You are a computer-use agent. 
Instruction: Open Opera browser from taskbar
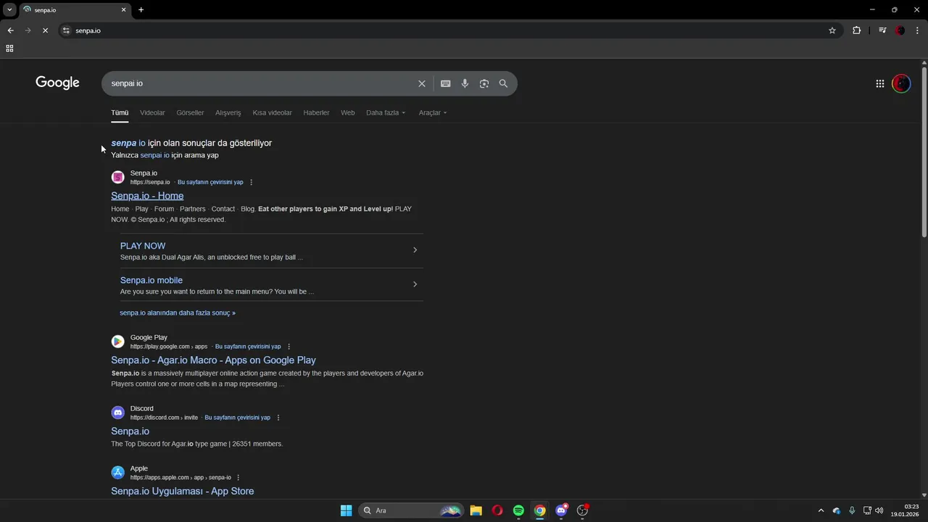point(497,510)
